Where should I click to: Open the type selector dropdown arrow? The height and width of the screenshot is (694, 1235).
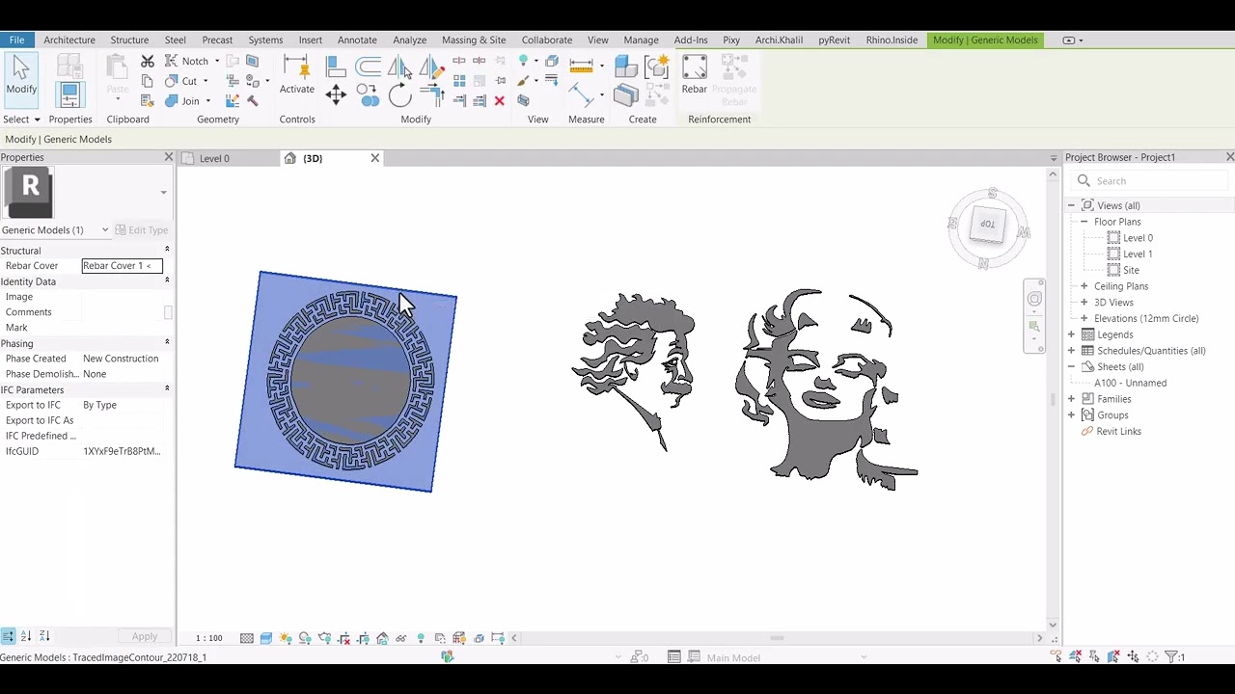(163, 192)
